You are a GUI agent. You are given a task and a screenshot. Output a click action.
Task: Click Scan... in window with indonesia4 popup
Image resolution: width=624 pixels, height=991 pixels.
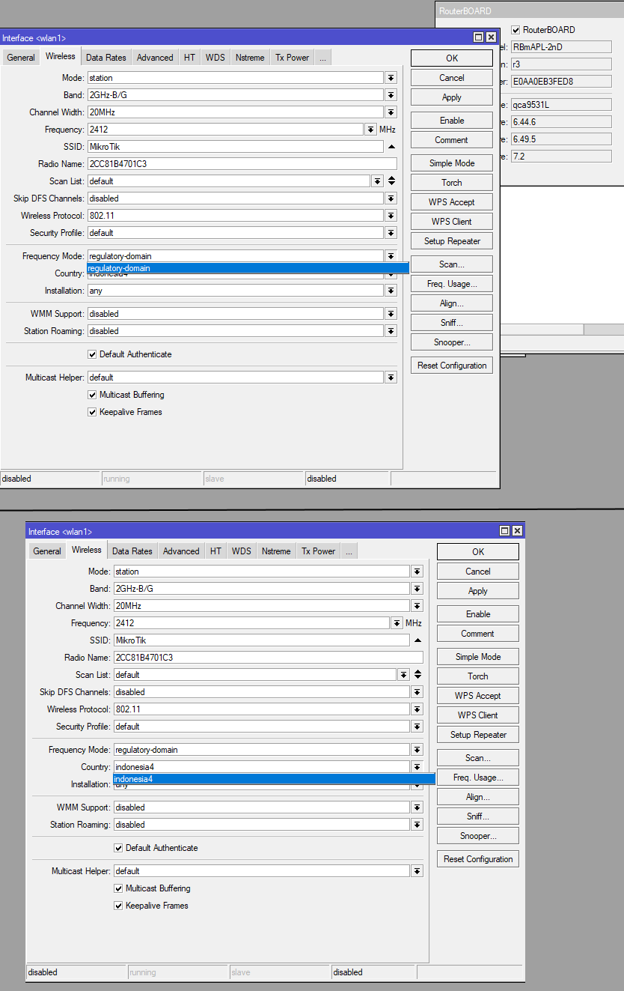[478, 758]
